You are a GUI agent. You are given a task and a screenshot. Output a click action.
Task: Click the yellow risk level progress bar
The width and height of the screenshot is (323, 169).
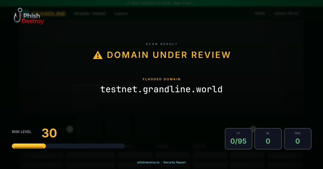[x=28, y=146]
